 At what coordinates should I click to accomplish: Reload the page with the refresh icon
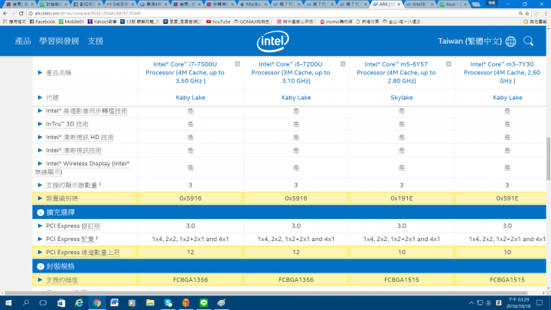pyautogui.click(x=21, y=13)
